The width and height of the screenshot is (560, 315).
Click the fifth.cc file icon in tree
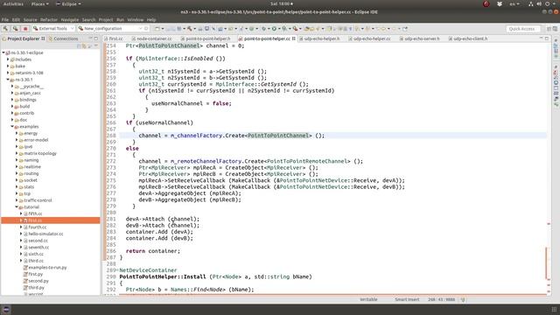(25, 213)
